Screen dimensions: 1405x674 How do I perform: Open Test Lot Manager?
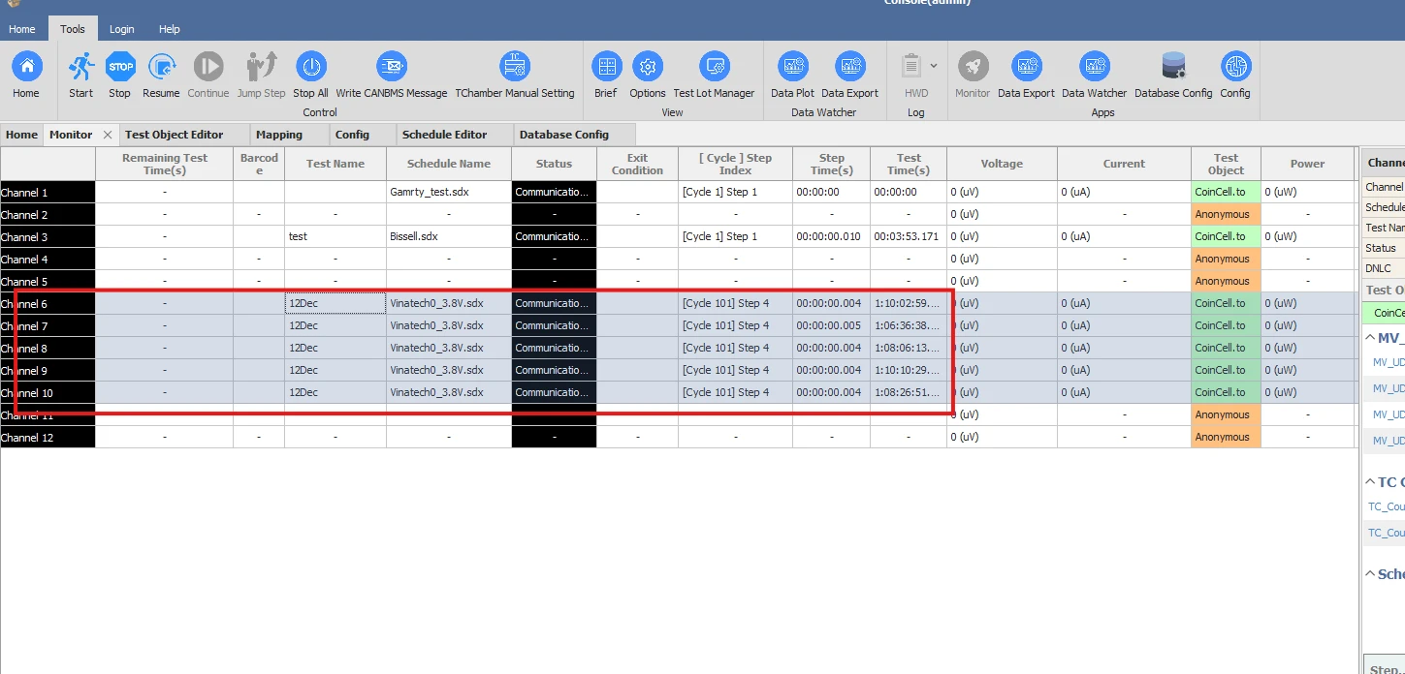click(715, 67)
